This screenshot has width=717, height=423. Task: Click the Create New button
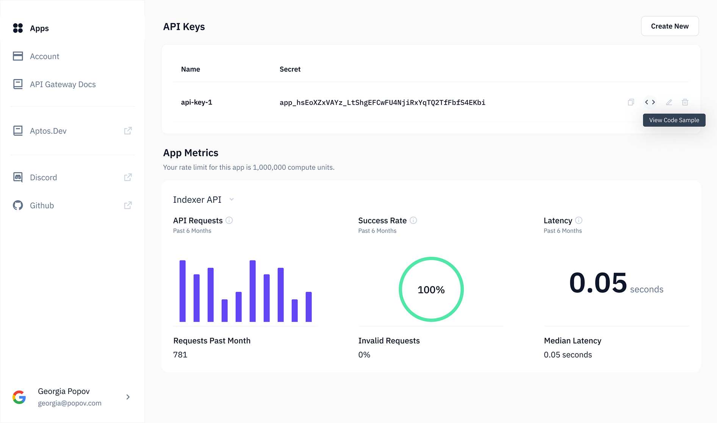click(x=669, y=26)
